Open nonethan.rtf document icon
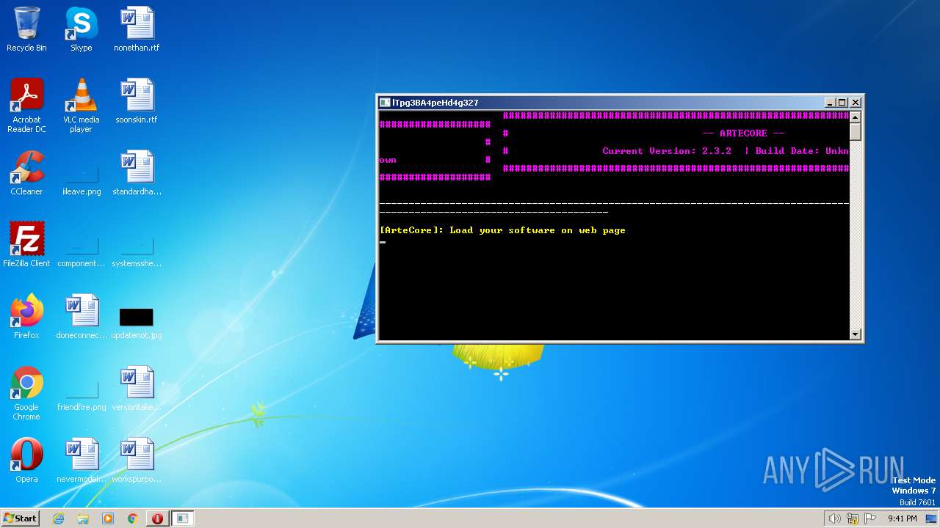Screen dimensions: 940x528 pos(137,30)
